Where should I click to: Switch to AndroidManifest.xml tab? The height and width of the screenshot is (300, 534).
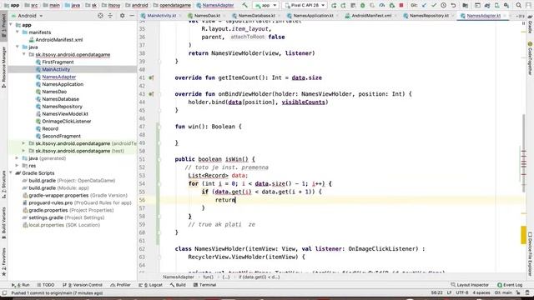click(x=370, y=16)
